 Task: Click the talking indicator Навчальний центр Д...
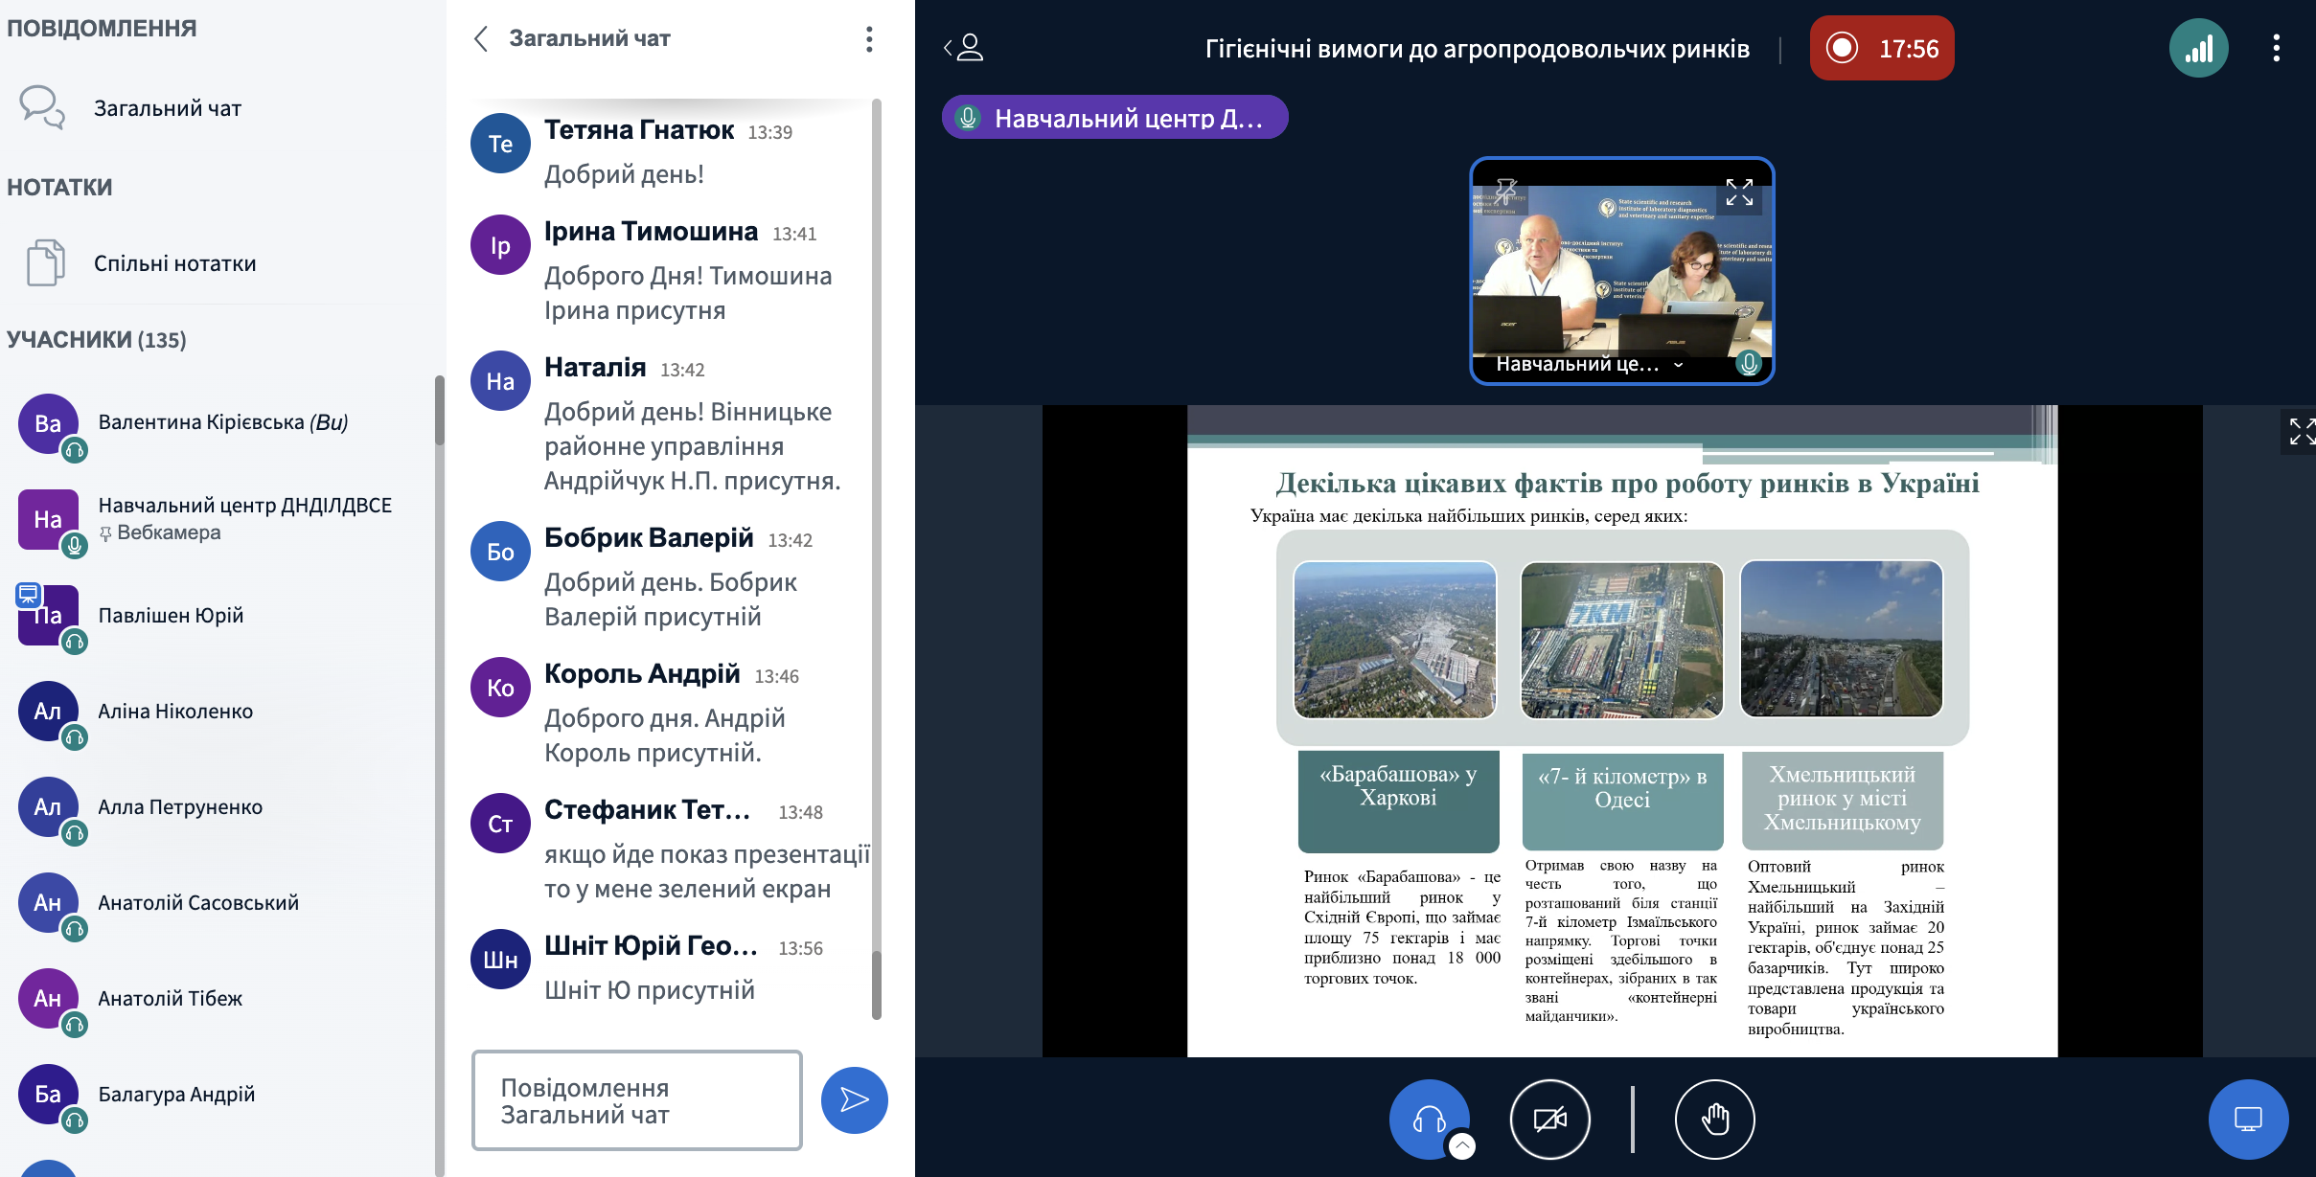click(1114, 118)
